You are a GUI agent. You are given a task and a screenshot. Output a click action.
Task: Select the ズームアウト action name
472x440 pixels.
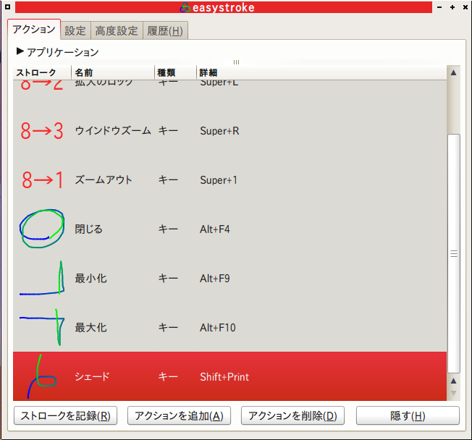pos(104,180)
